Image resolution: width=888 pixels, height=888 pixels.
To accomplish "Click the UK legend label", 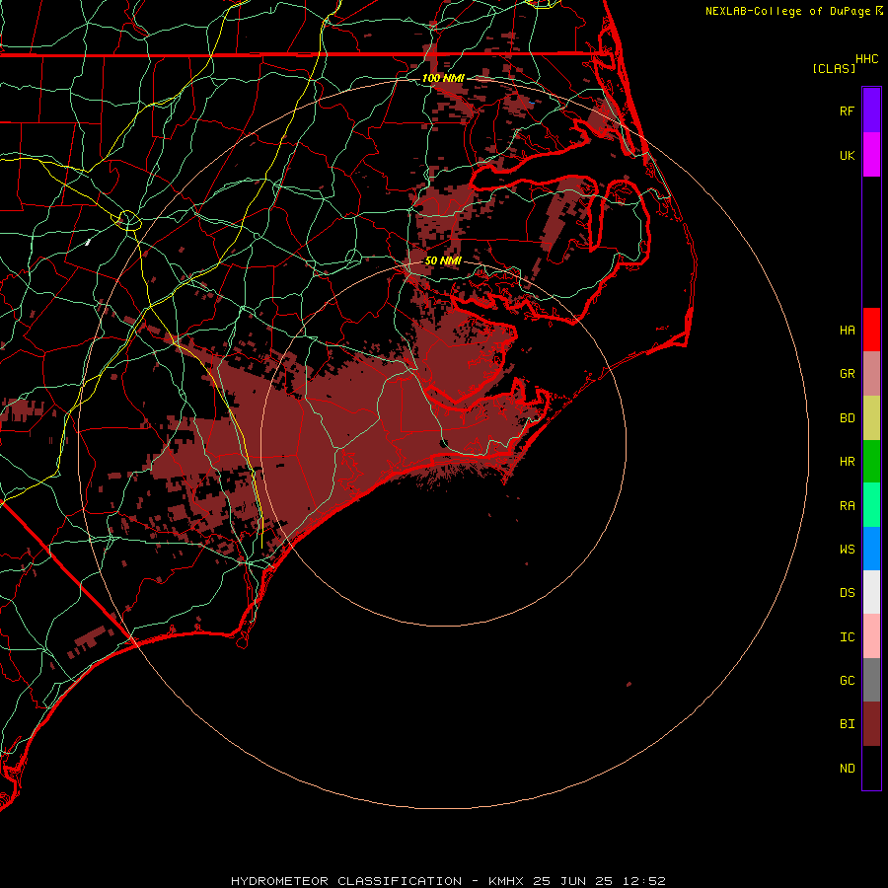I will 848,155.
